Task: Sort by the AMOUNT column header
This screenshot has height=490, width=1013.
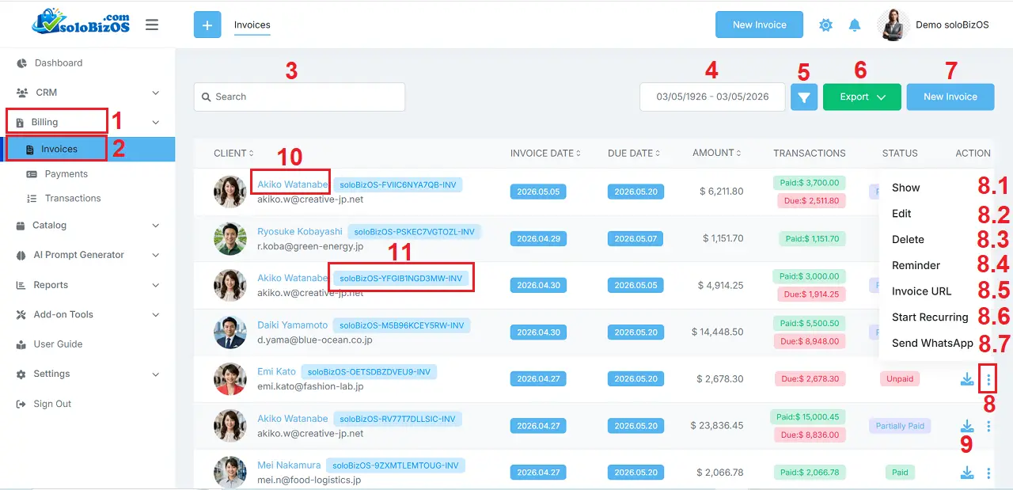Action: [x=717, y=154]
